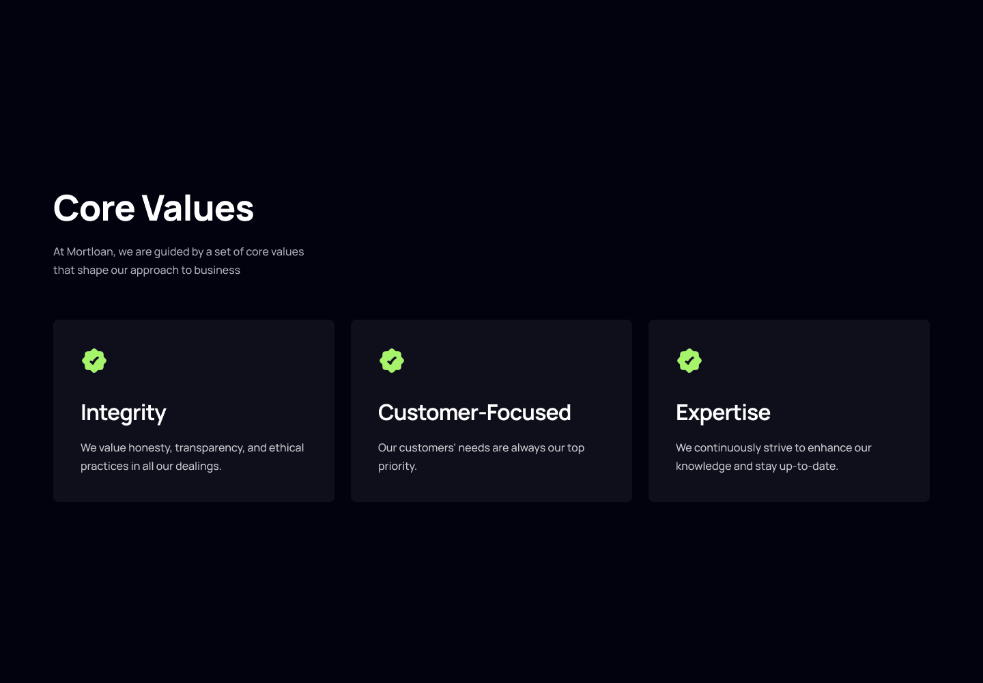Click the 'that shape our approach to business' line
The width and height of the screenshot is (983, 683).
coord(147,270)
